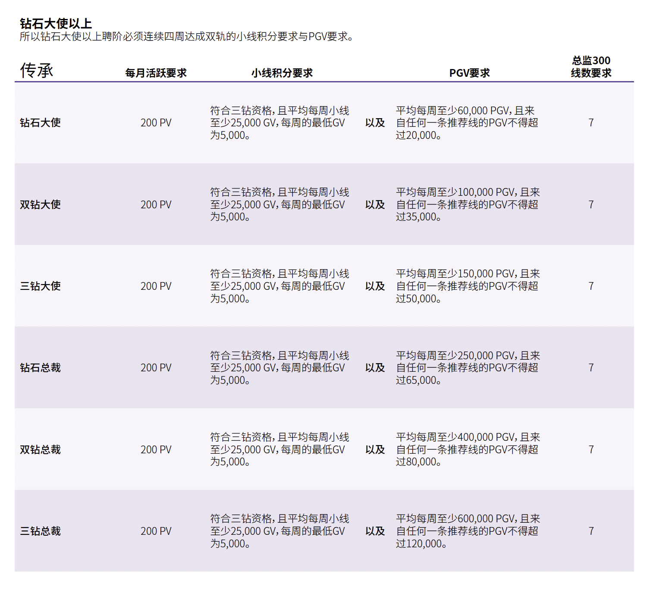Image resolution: width=653 pixels, height=590 pixels.
Task: Select the 100,000 PGV requirement text
Action: [x=467, y=204]
